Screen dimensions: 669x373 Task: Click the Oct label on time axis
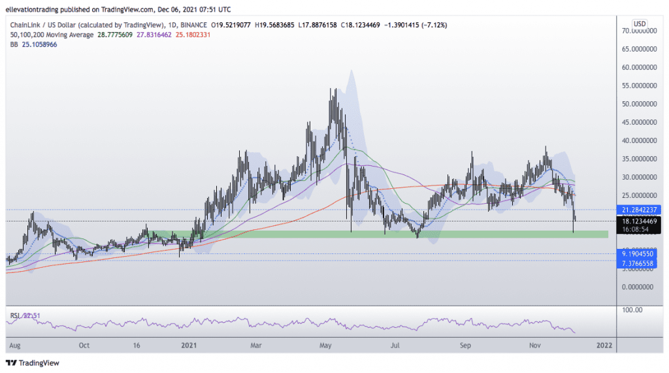click(x=84, y=346)
